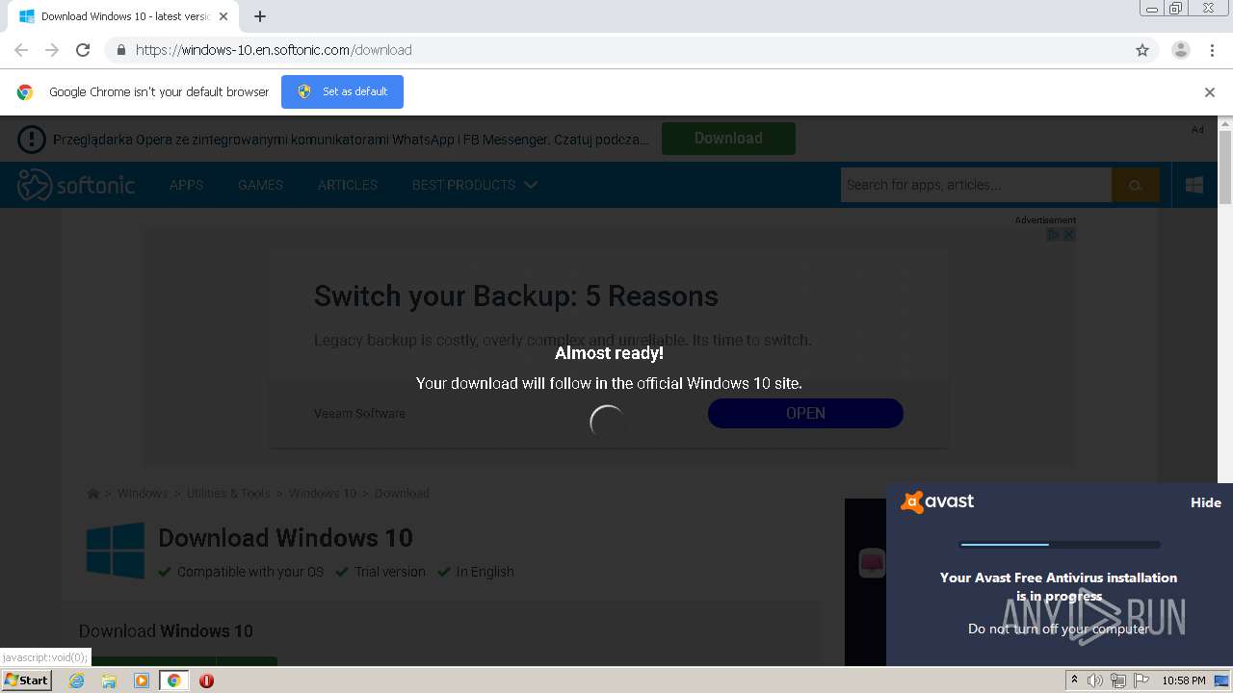The image size is (1233, 693).
Task: Click the green Opera Download button
Action: (x=728, y=139)
